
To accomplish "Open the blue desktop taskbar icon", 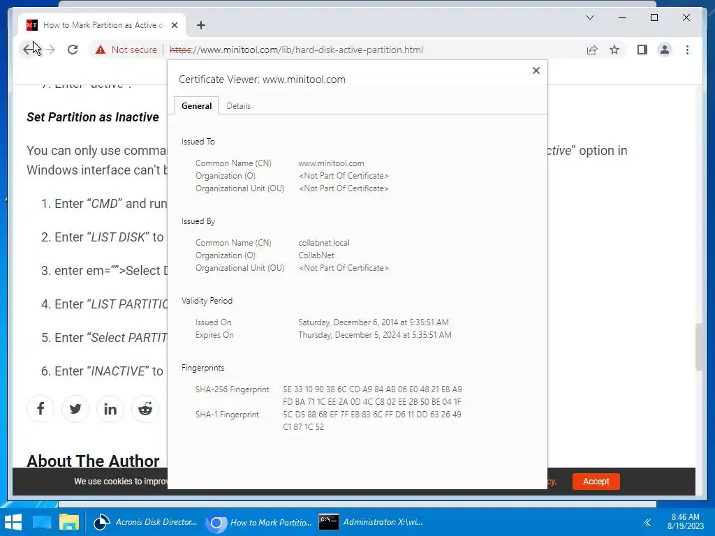I will [x=42, y=522].
